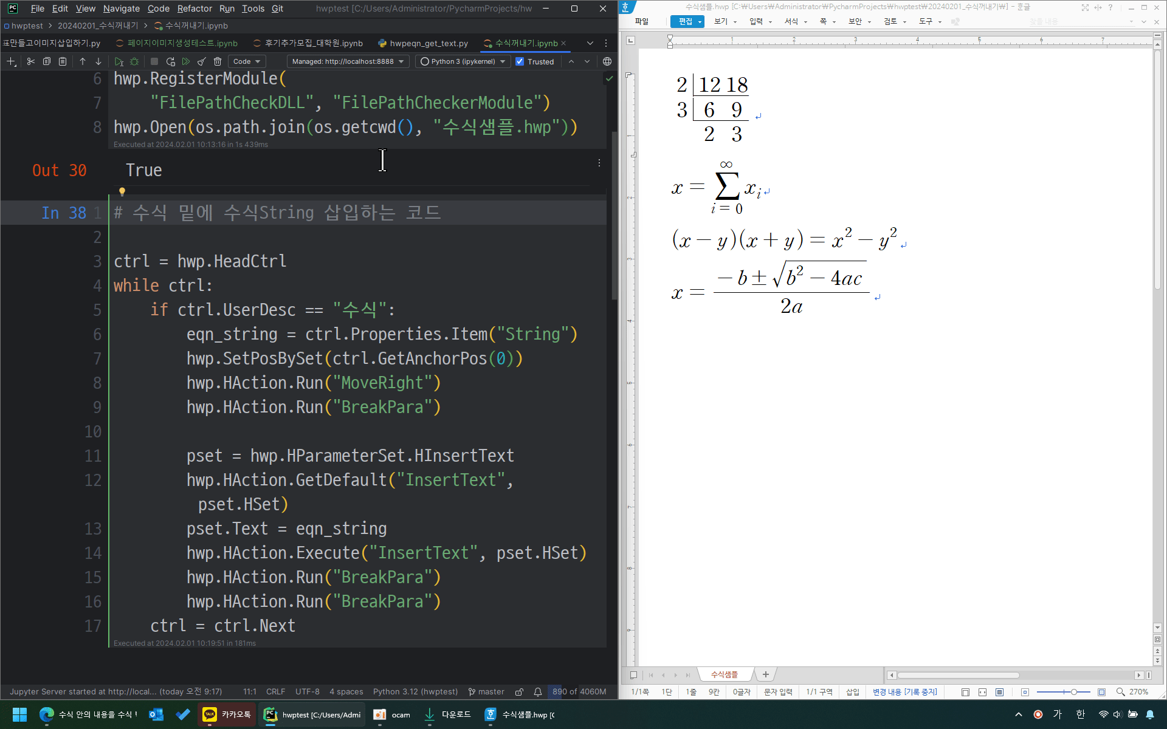
Task: Open the notebook browser globe icon
Action: point(607,61)
